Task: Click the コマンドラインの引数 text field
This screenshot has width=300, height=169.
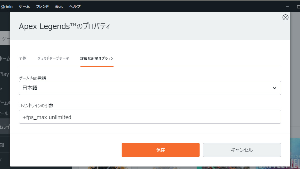Action: point(150,117)
